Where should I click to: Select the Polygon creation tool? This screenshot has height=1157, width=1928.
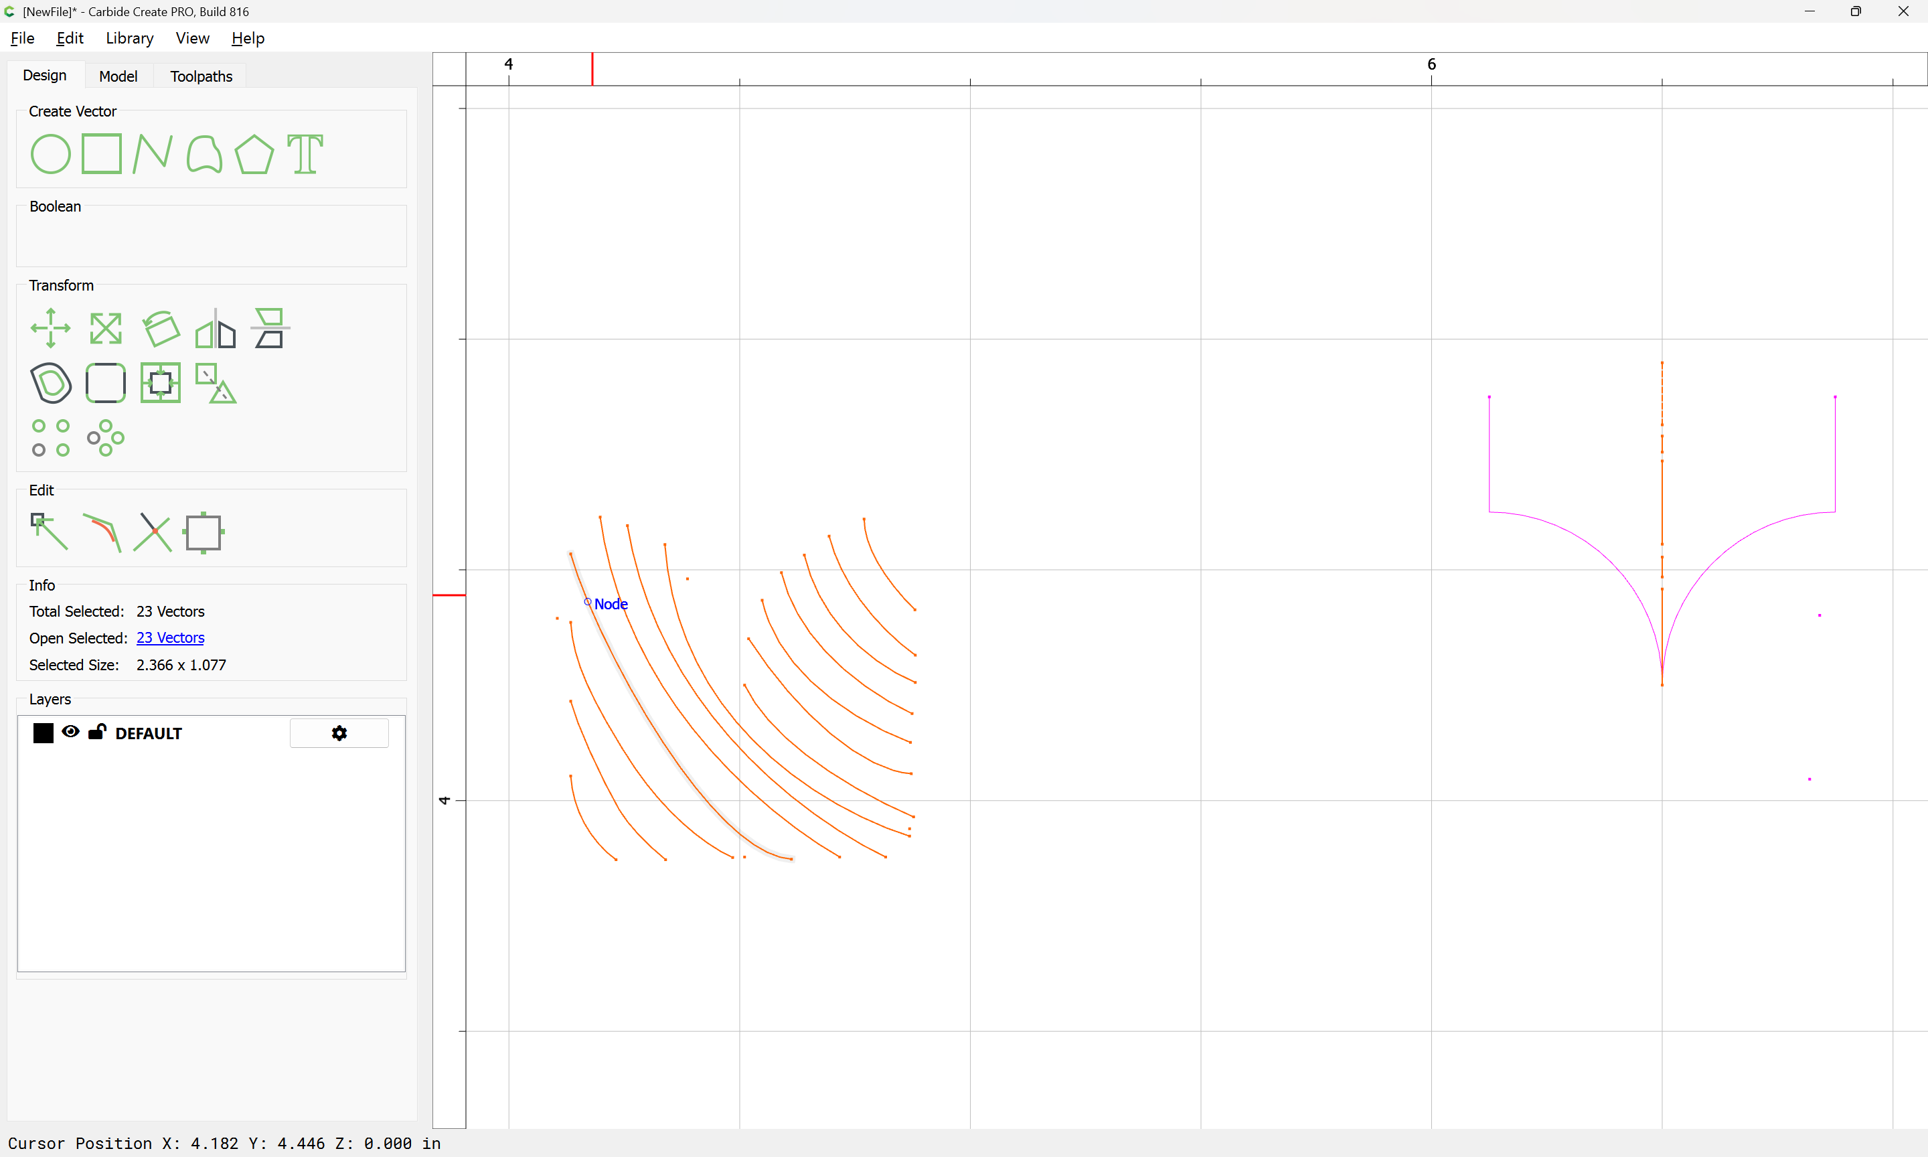(254, 153)
